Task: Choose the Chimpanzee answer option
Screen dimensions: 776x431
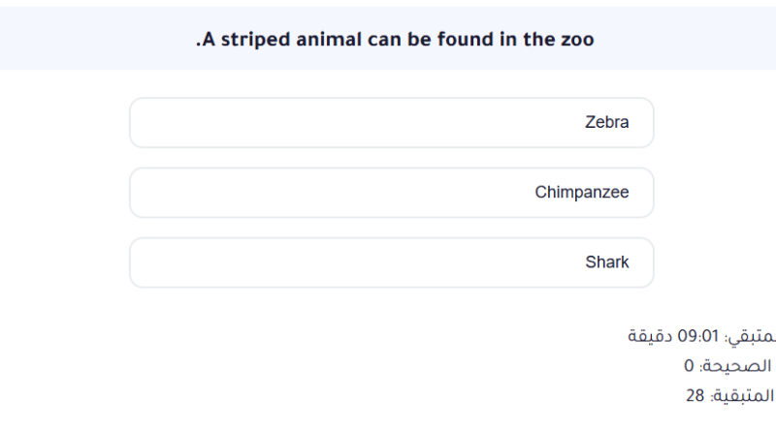Action: tap(391, 193)
